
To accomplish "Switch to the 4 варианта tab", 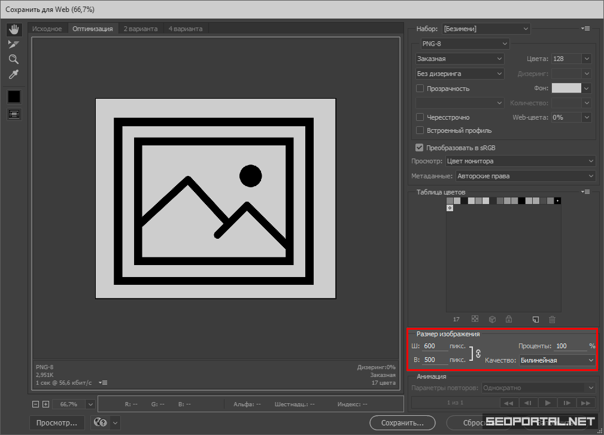I will click(185, 29).
